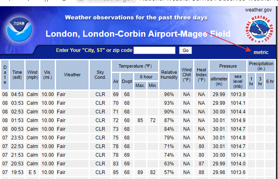Switch units via the metric link
278x179 pixels.
click(261, 52)
